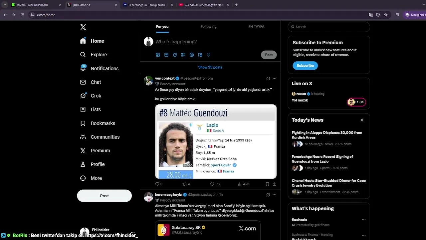The image size is (426, 240).
Task: Click the large white Post button in sidebar
Action: 104,196
